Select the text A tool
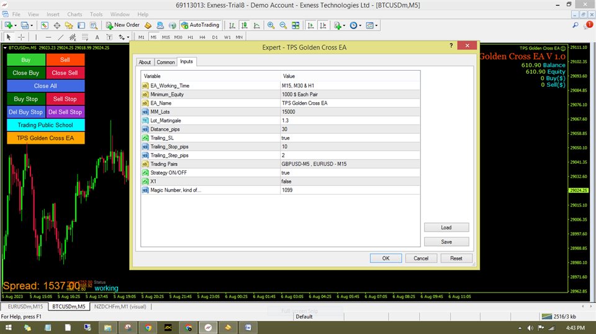 97,37
